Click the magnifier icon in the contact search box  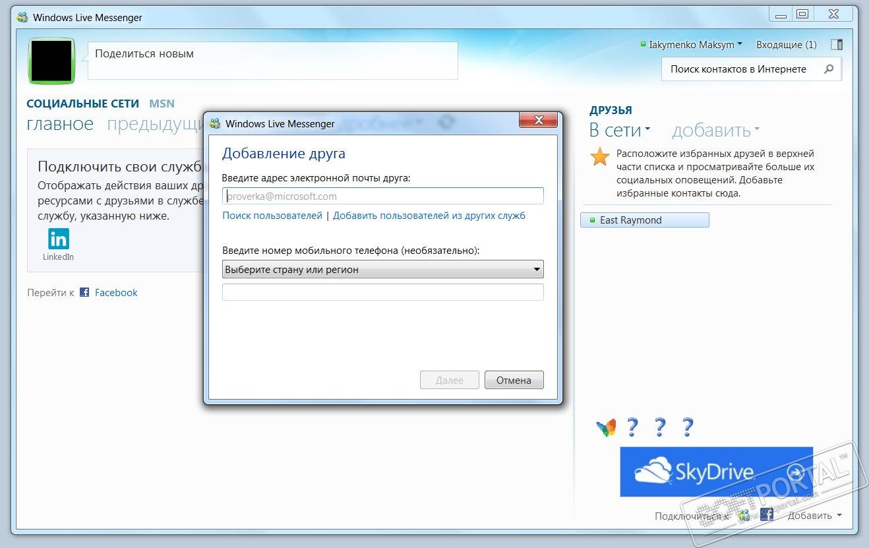point(829,69)
